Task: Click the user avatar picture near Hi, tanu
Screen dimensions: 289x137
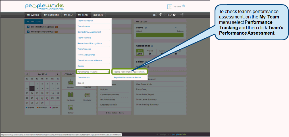Action: point(170,7)
